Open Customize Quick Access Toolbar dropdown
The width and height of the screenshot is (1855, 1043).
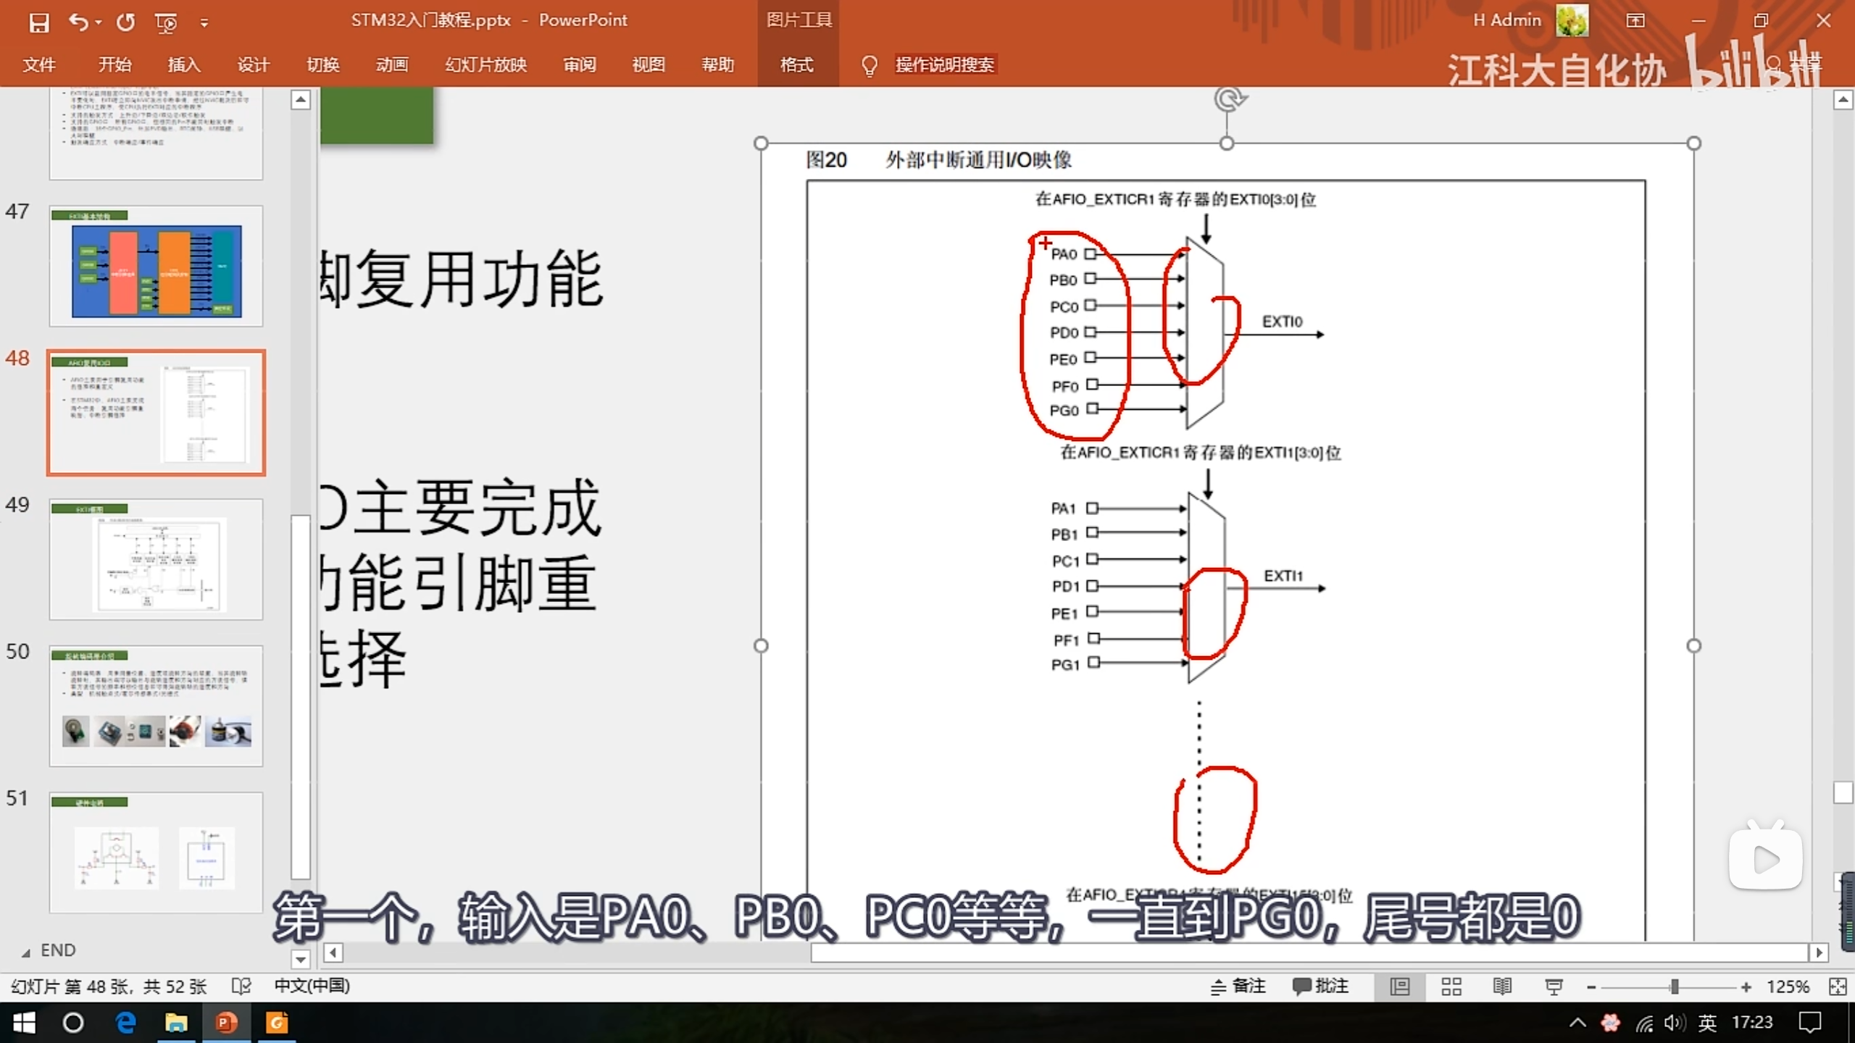pyautogui.click(x=204, y=23)
